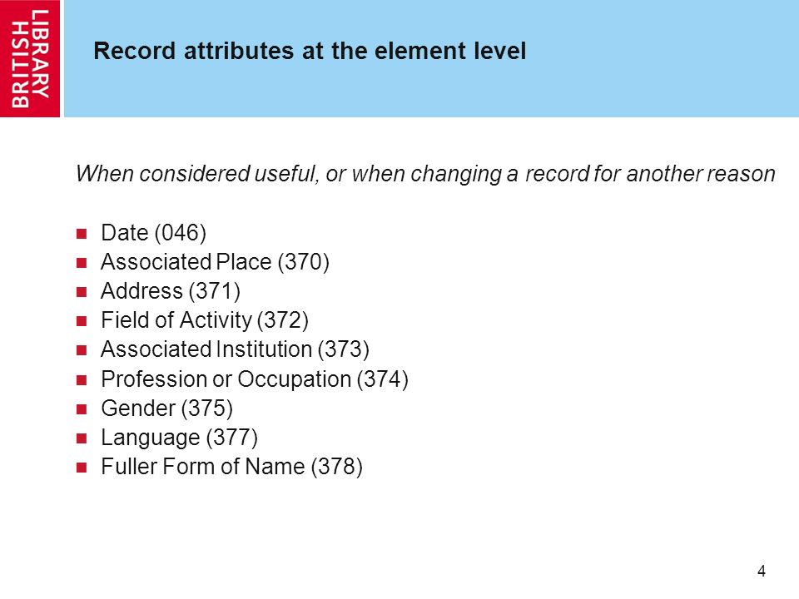Select 'Associated Institution (373)' item
The image size is (799, 599).
tap(235, 349)
